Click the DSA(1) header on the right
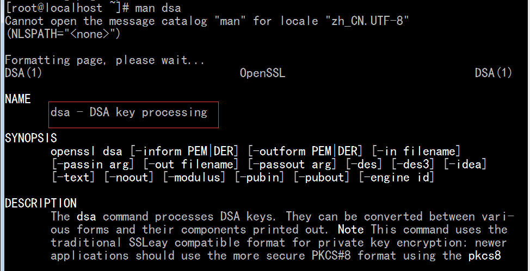Viewport: 530px width, 271px height. pos(493,73)
